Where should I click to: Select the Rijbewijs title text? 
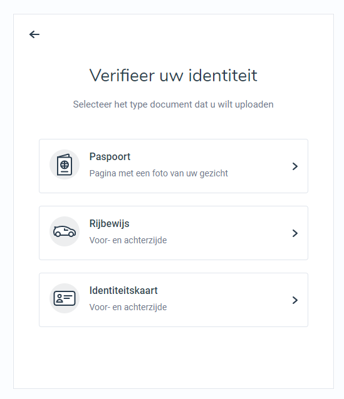tap(110, 224)
